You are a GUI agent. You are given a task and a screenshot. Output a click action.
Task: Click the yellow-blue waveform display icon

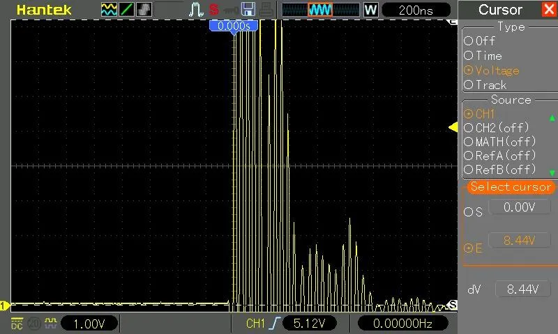pyautogui.click(x=109, y=10)
